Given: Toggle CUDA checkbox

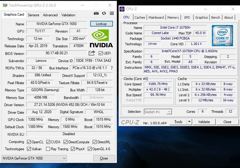Looking at the screenshot, I should (48, 142).
